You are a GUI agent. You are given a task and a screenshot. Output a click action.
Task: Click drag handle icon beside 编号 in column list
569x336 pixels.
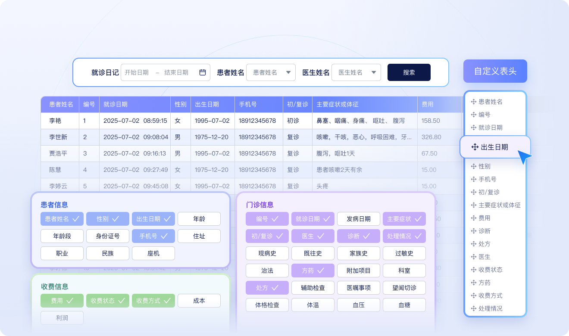473,115
